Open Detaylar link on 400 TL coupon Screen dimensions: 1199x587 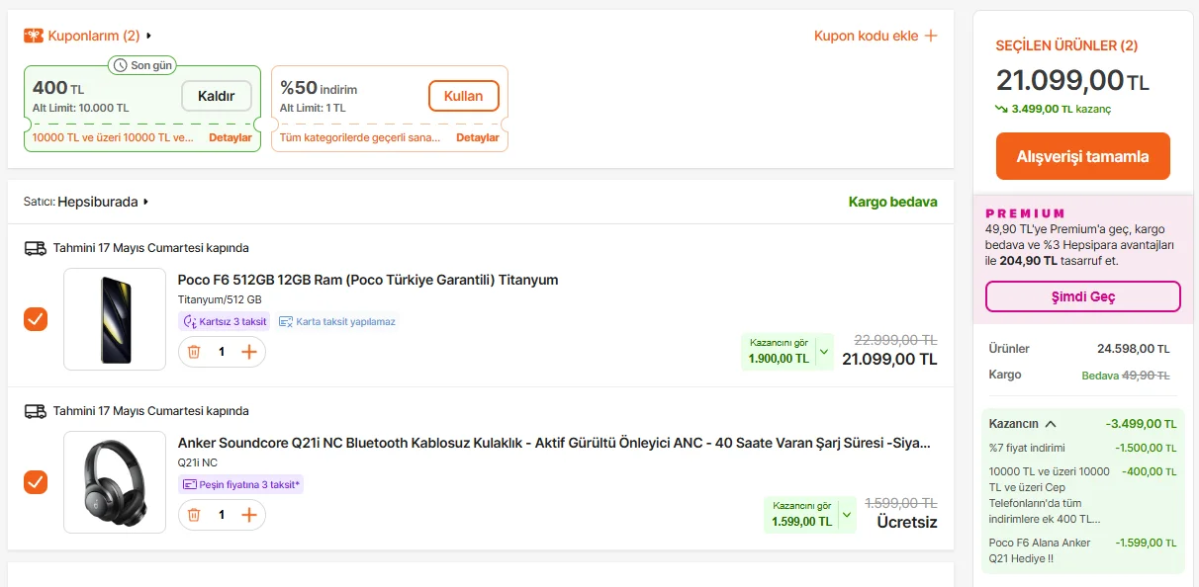pos(231,137)
